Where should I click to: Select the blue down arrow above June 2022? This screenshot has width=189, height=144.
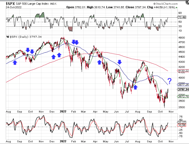[x=120, y=62]
